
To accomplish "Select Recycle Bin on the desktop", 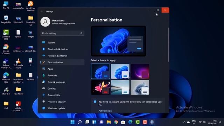I will click(x=6, y=20).
